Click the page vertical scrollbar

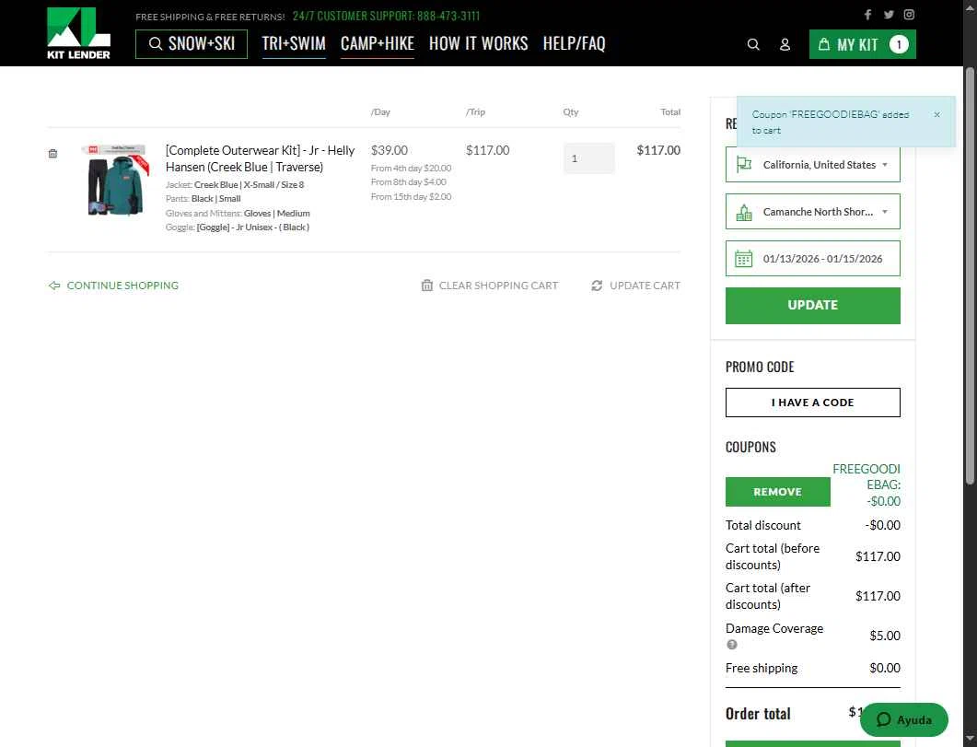[970, 274]
